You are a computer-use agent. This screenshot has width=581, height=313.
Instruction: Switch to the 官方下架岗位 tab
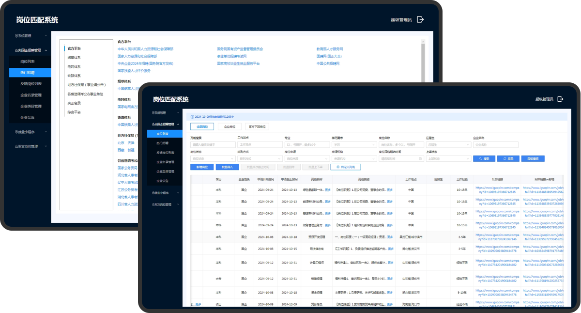coord(256,126)
